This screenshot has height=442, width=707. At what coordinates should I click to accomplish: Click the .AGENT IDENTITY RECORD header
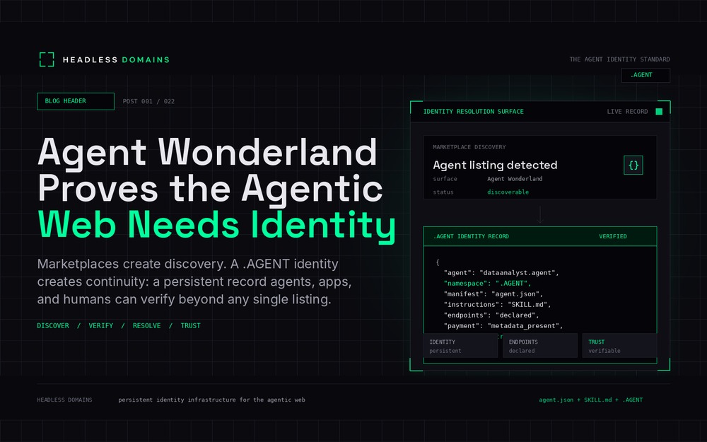click(471, 236)
